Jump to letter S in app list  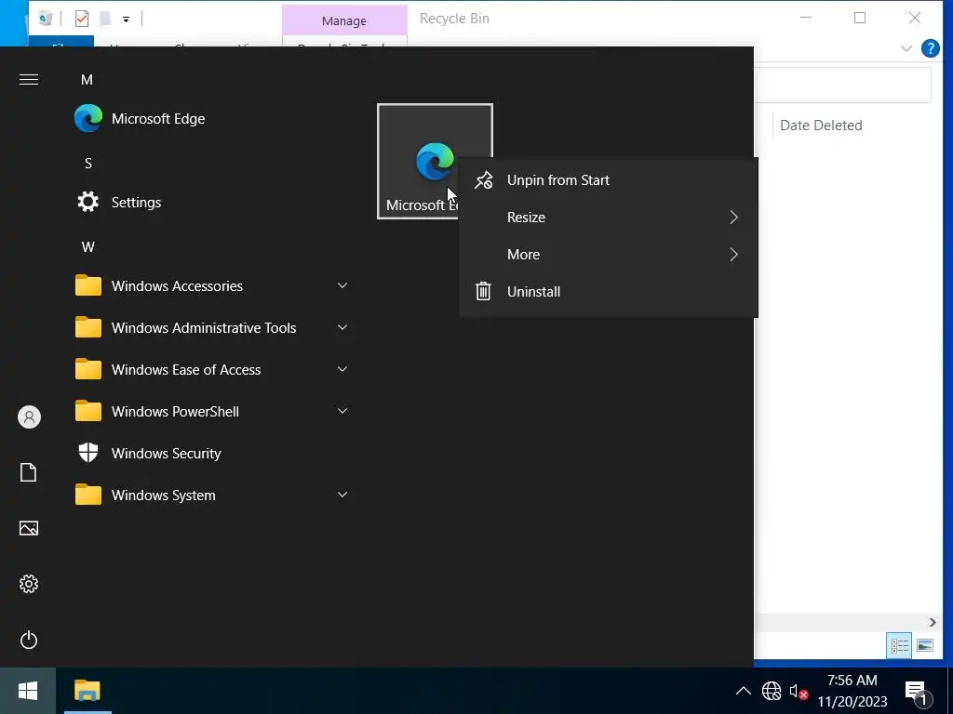[88, 164]
